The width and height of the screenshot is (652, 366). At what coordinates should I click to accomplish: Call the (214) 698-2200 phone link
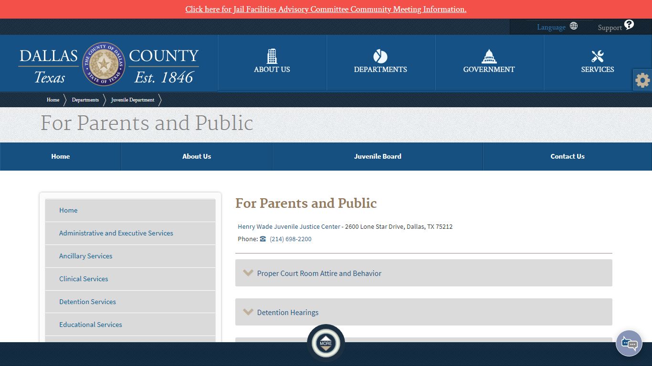tap(291, 239)
